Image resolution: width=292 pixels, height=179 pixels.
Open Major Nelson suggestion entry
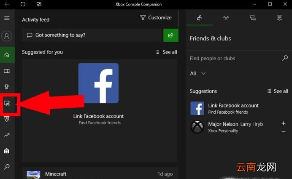click(239, 127)
